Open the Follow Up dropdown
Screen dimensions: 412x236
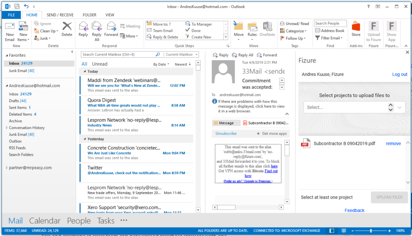pos(293,38)
